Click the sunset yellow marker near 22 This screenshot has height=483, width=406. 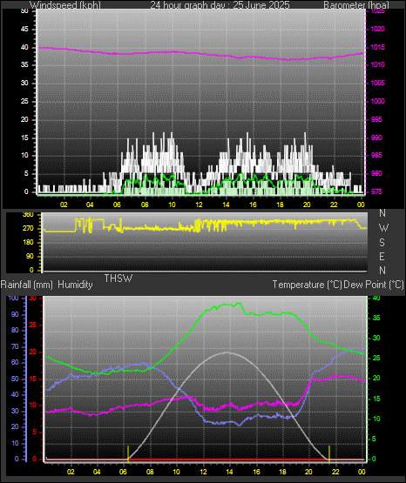pos(329,453)
